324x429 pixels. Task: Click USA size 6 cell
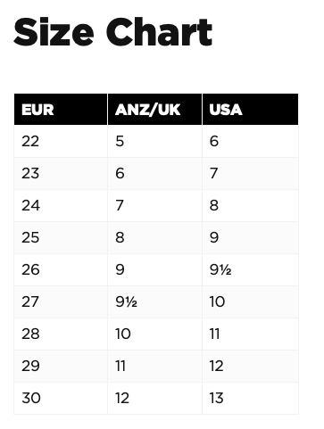[250, 141]
